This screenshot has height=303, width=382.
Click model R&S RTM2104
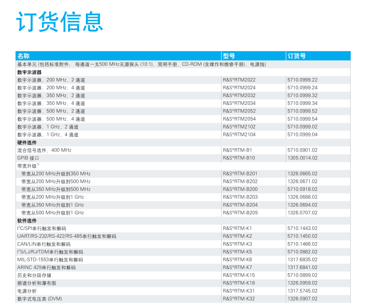tap(239, 134)
